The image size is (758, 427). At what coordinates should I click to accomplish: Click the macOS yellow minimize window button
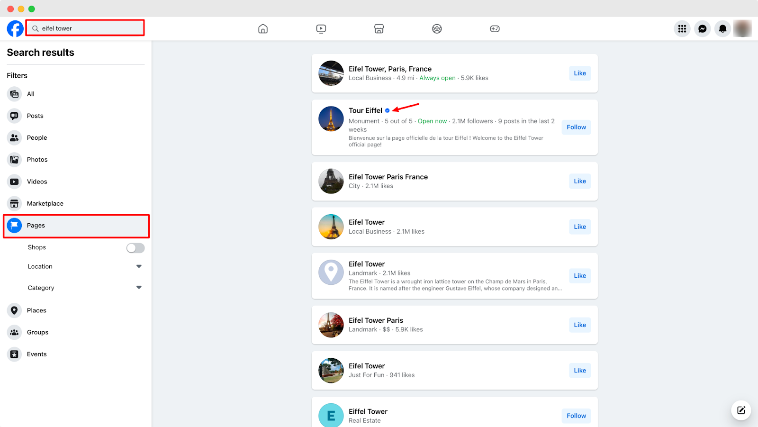[x=21, y=9]
